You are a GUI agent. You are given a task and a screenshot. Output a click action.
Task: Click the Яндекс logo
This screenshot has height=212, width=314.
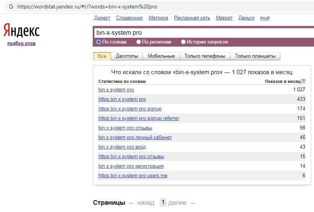21,31
